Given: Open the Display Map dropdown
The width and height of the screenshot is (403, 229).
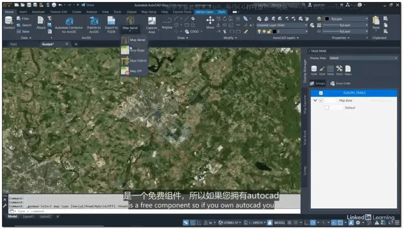Looking at the screenshot, I should coord(363,58).
